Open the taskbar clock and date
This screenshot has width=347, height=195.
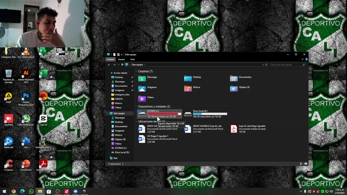(340, 191)
